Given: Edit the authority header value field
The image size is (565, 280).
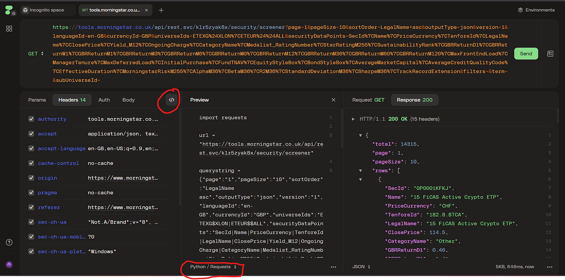Looking at the screenshot, I should (123, 119).
